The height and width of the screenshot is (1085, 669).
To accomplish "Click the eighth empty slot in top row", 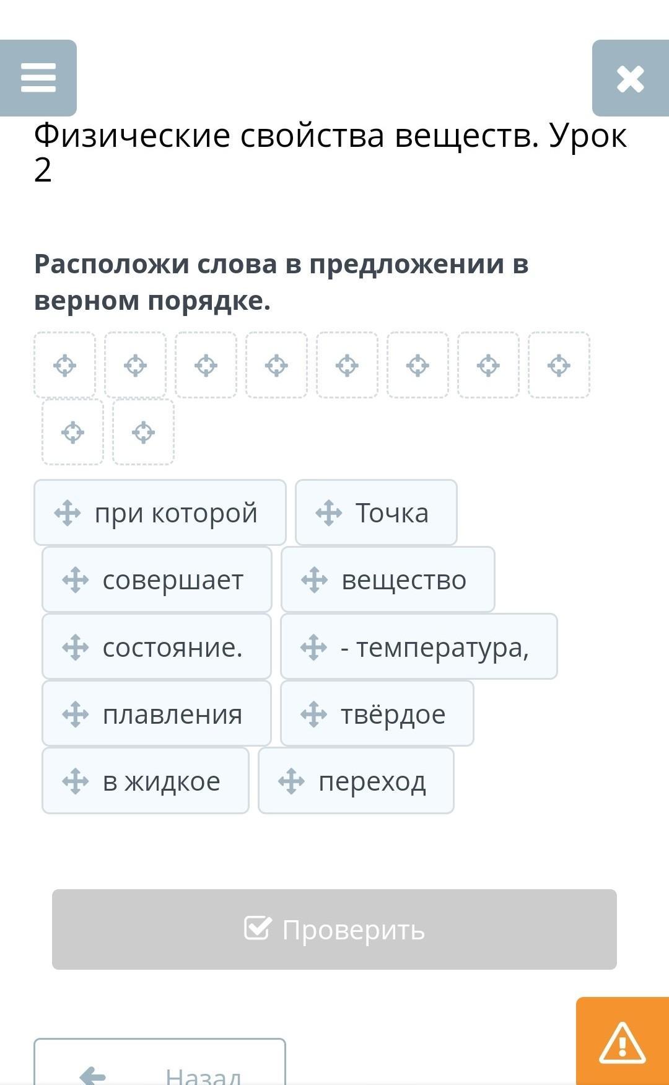I will tap(559, 365).
